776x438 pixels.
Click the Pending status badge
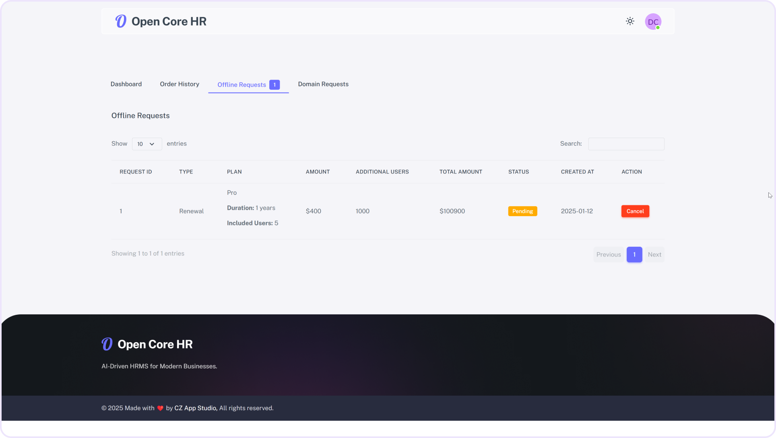[522, 211]
